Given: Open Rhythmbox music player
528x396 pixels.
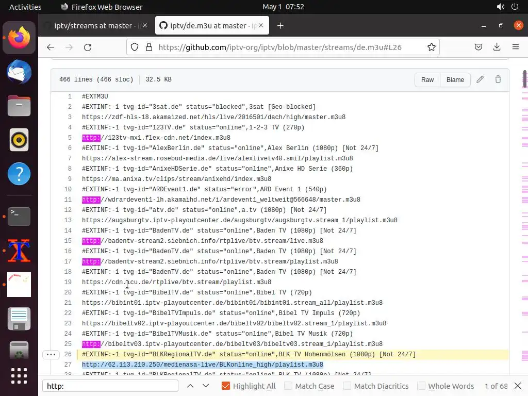Looking at the screenshot, I should (x=19, y=140).
